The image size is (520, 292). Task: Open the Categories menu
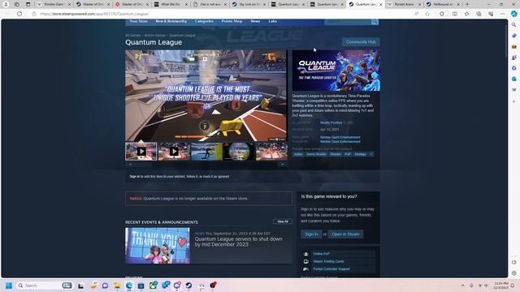coord(204,21)
